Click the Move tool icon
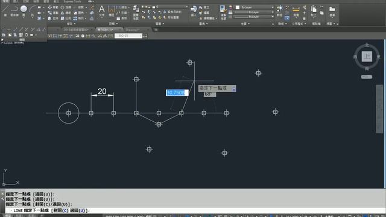Viewport: 386px width, 217px height. click(50, 7)
